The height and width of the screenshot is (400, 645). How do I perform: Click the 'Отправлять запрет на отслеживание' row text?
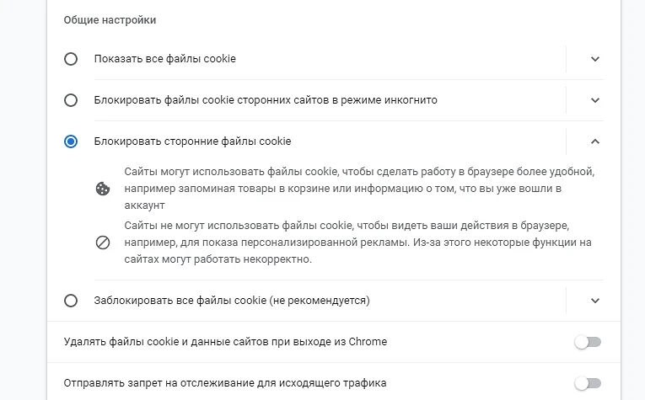click(x=225, y=383)
